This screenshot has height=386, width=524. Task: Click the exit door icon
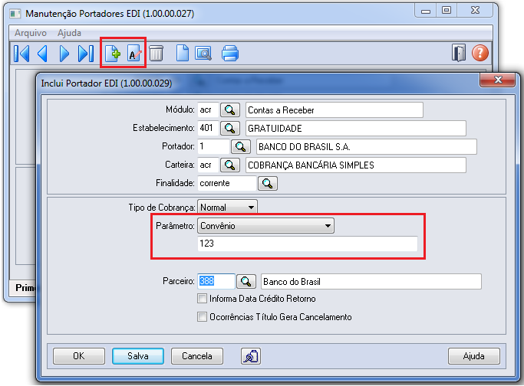click(459, 53)
